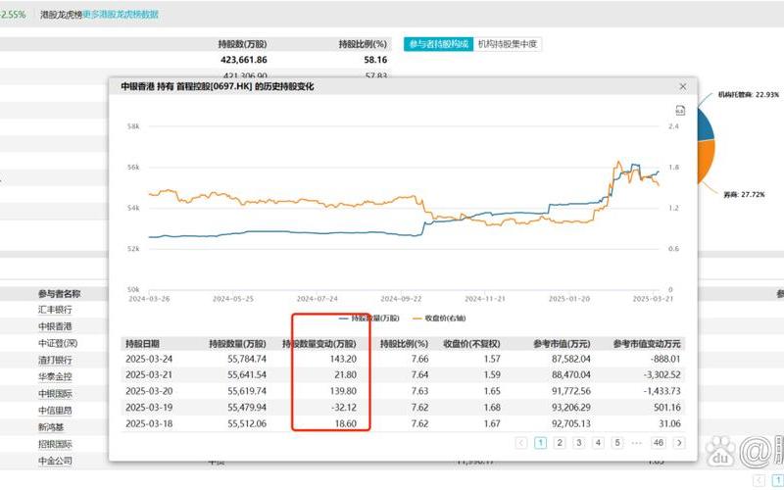Screen dimensions: 784x490
Task: Select 参与者持股构成 tab
Action: [438, 44]
